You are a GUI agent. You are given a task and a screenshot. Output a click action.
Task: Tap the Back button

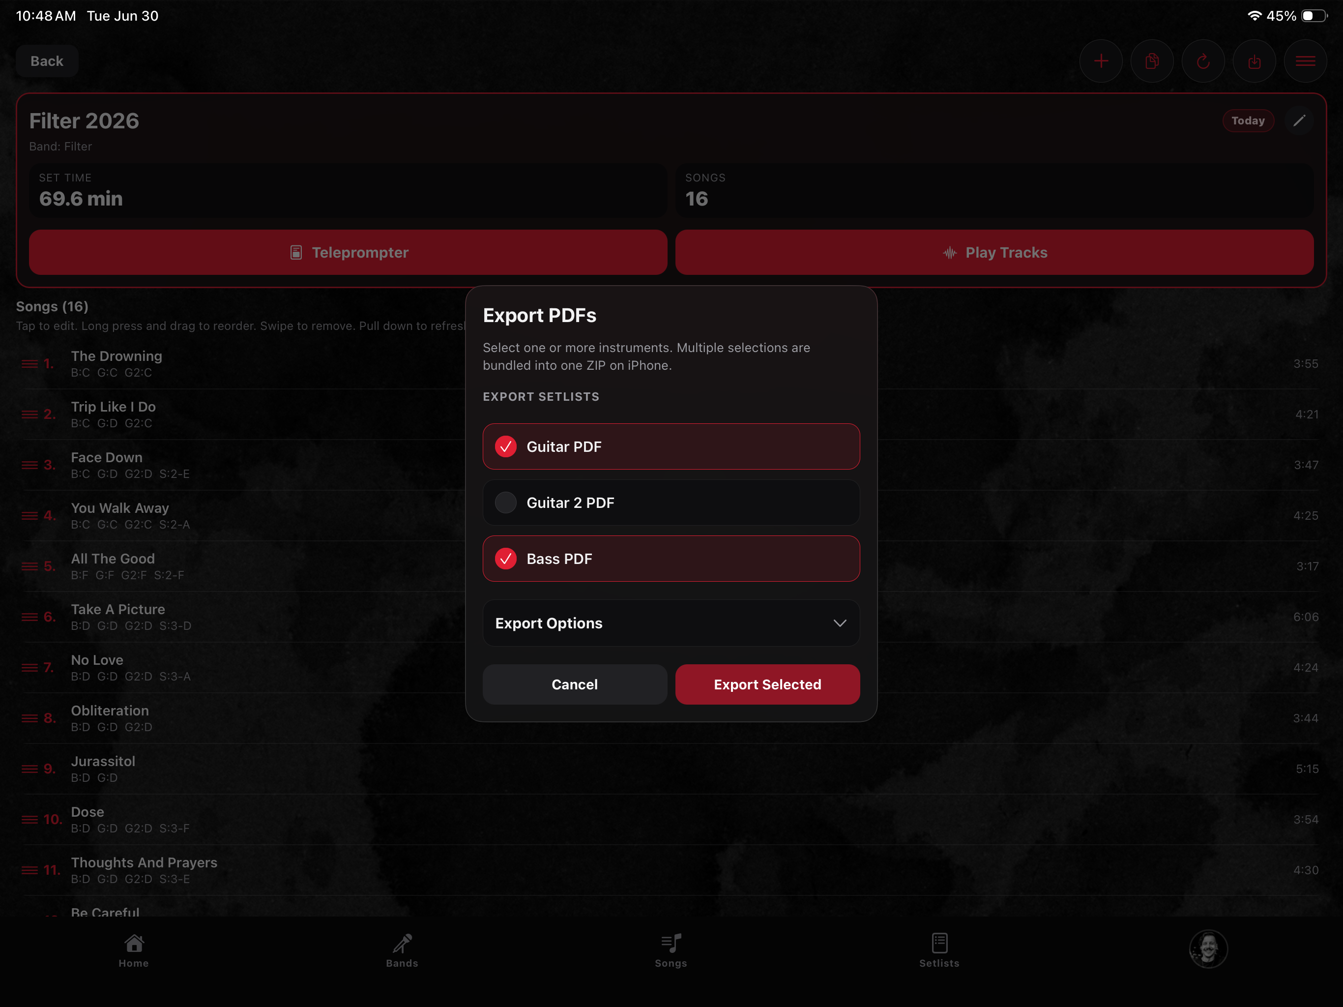pyautogui.click(x=47, y=61)
